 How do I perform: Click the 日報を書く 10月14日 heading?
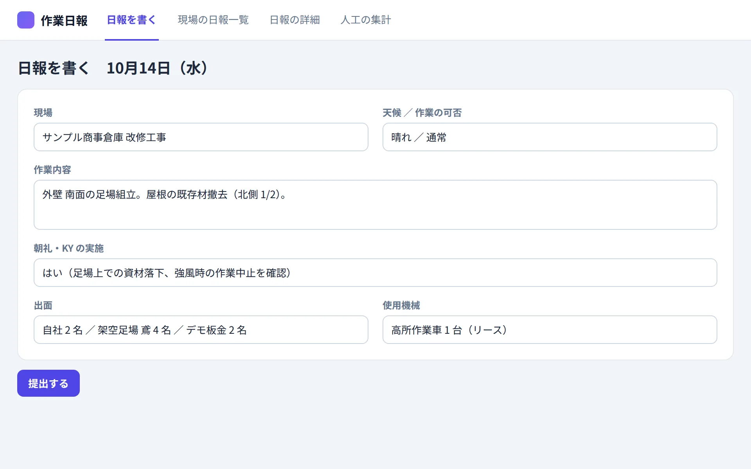(113, 68)
